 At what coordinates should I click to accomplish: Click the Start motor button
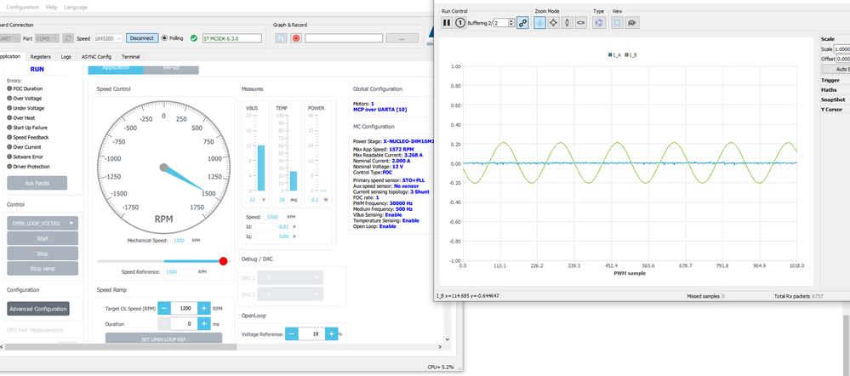click(43, 238)
